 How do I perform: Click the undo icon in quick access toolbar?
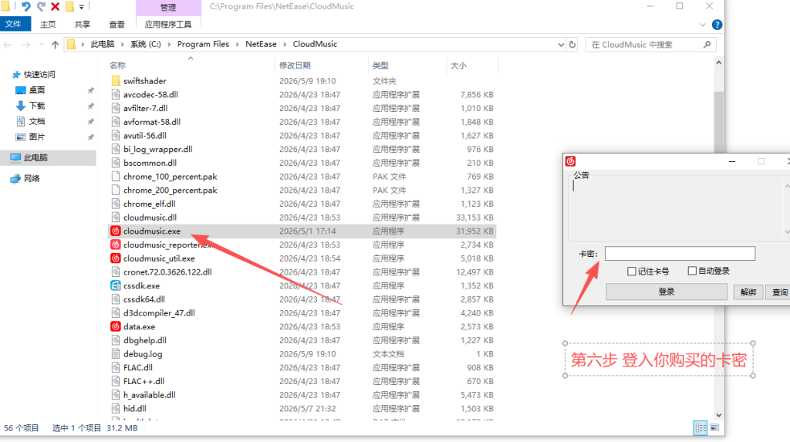point(25,6)
